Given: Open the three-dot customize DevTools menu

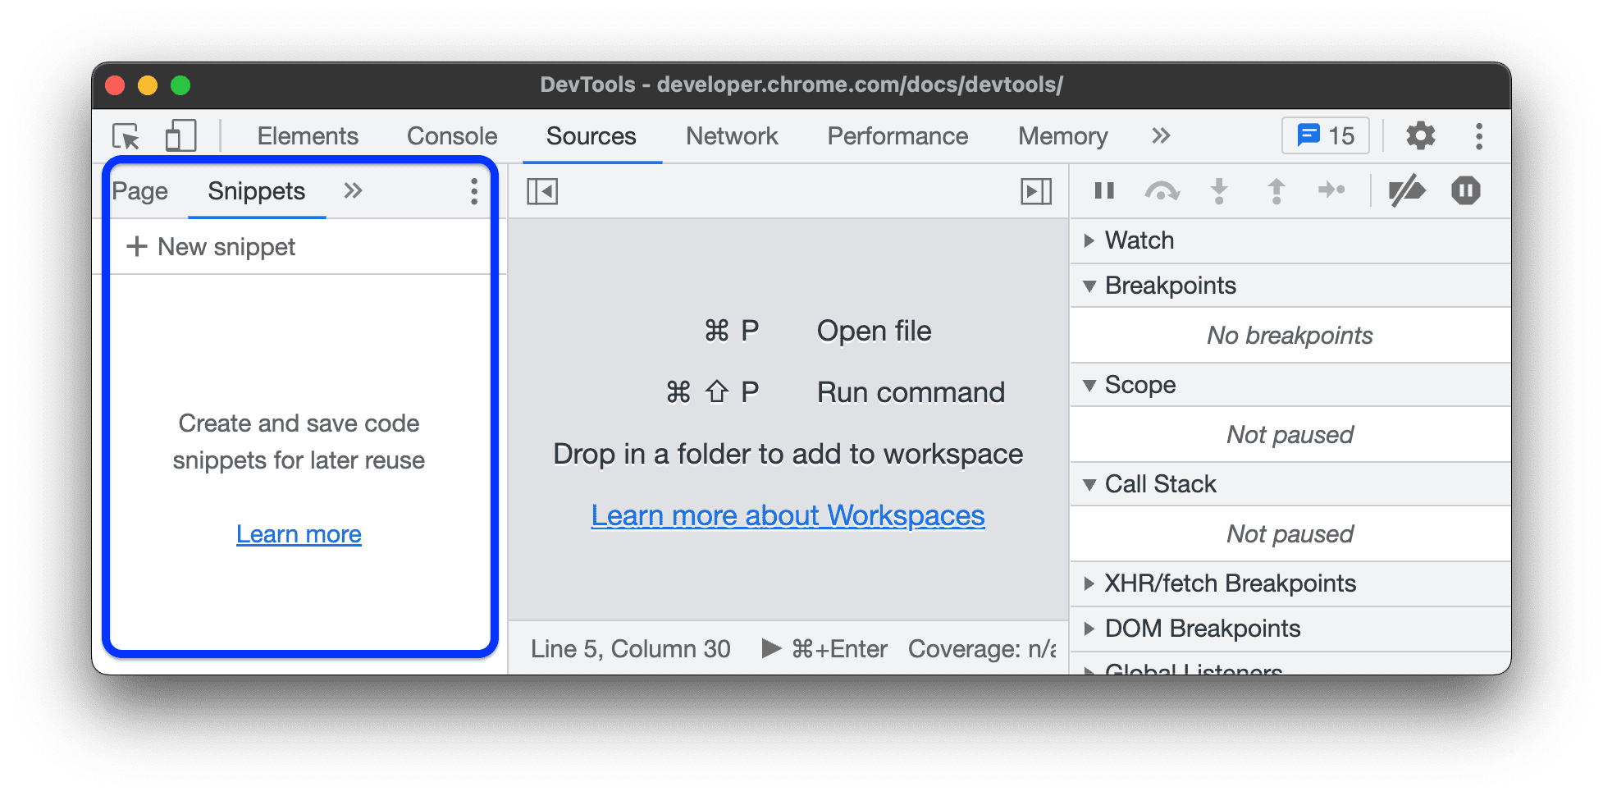Looking at the screenshot, I should [1479, 136].
